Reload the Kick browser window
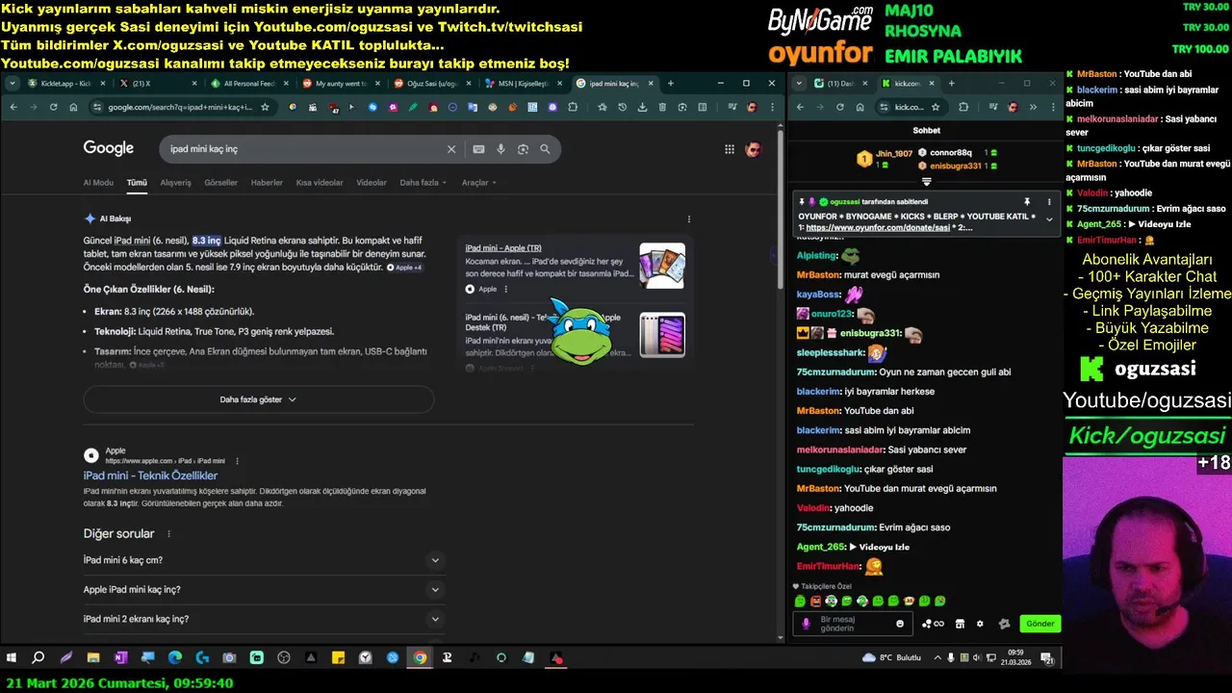The width and height of the screenshot is (1232, 693). [838, 107]
